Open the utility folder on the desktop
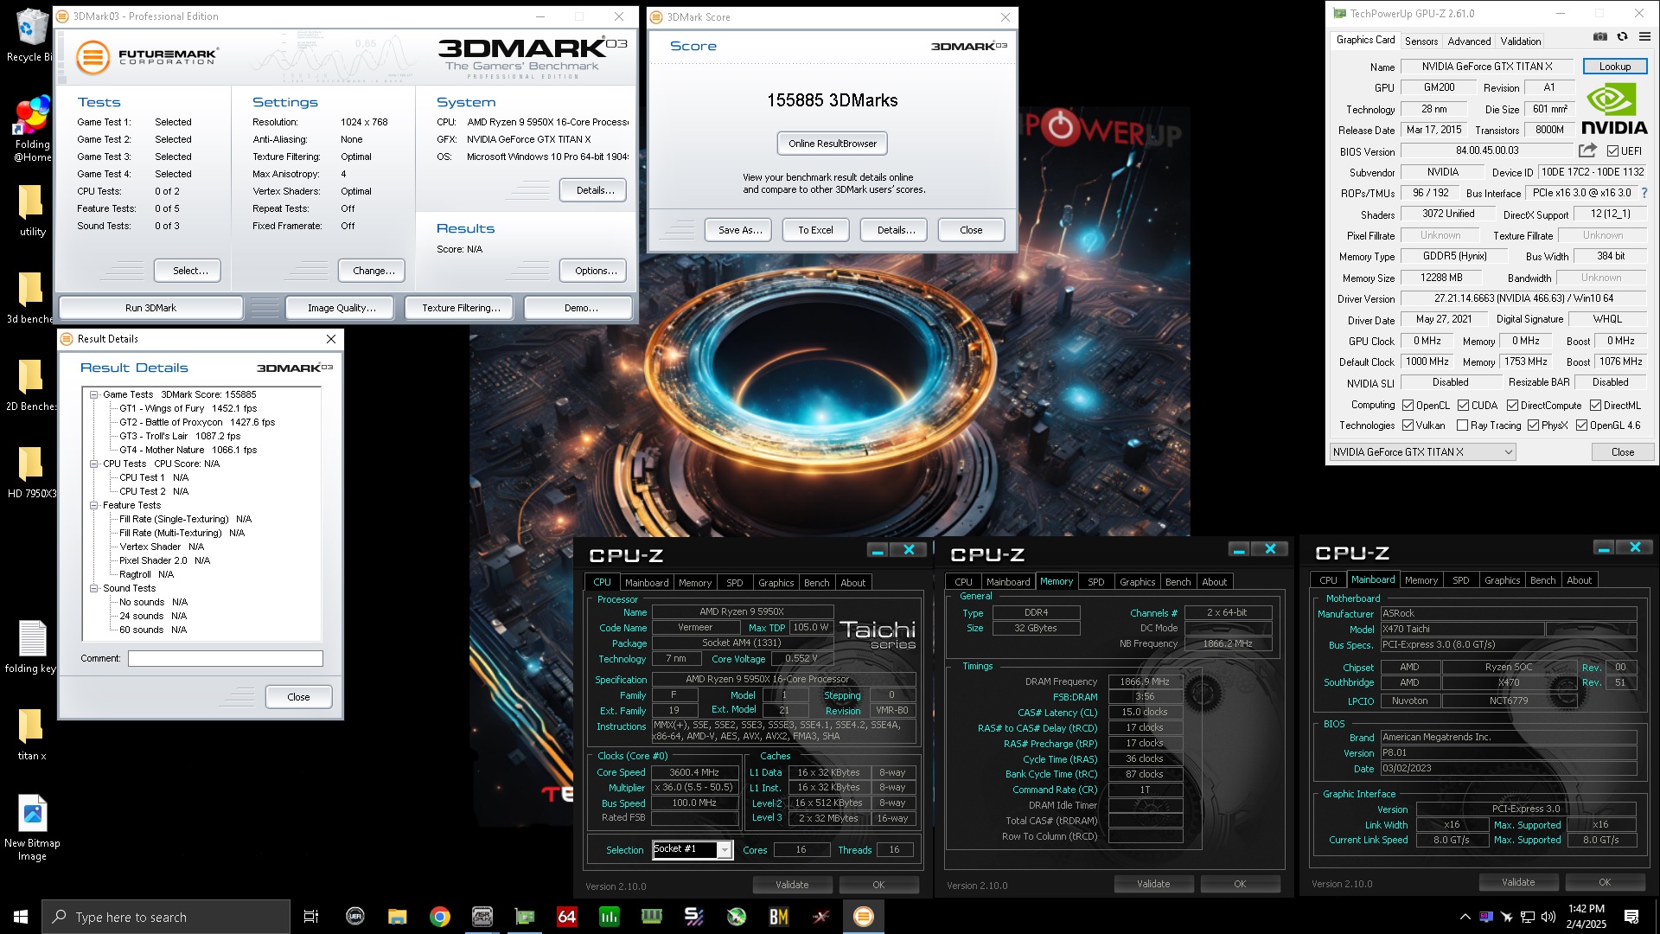 pyautogui.click(x=32, y=210)
